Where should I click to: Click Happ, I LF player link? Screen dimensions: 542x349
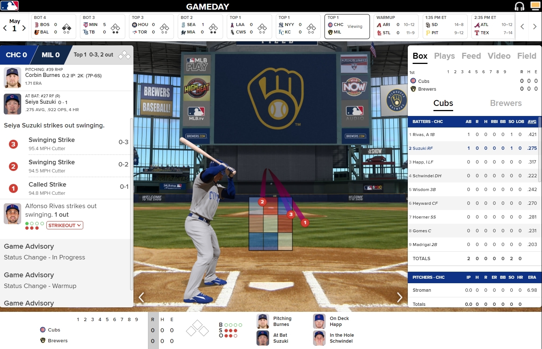(423, 162)
